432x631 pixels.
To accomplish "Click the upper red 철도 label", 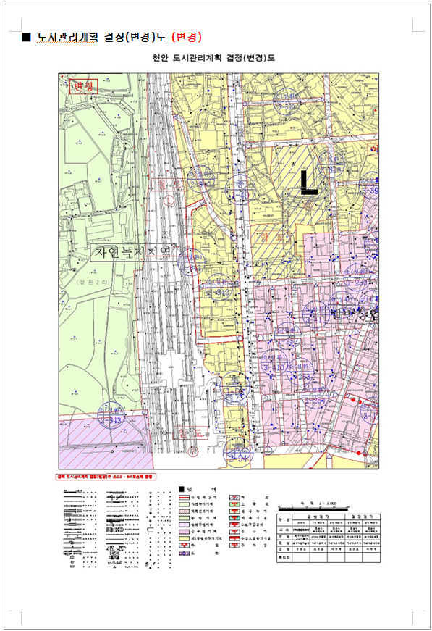I will 166,185.
